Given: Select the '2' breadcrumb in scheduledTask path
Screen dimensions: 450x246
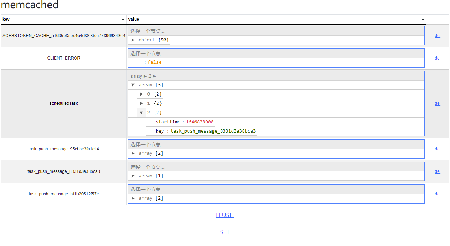Looking at the screenshot, I should point(150,76).
